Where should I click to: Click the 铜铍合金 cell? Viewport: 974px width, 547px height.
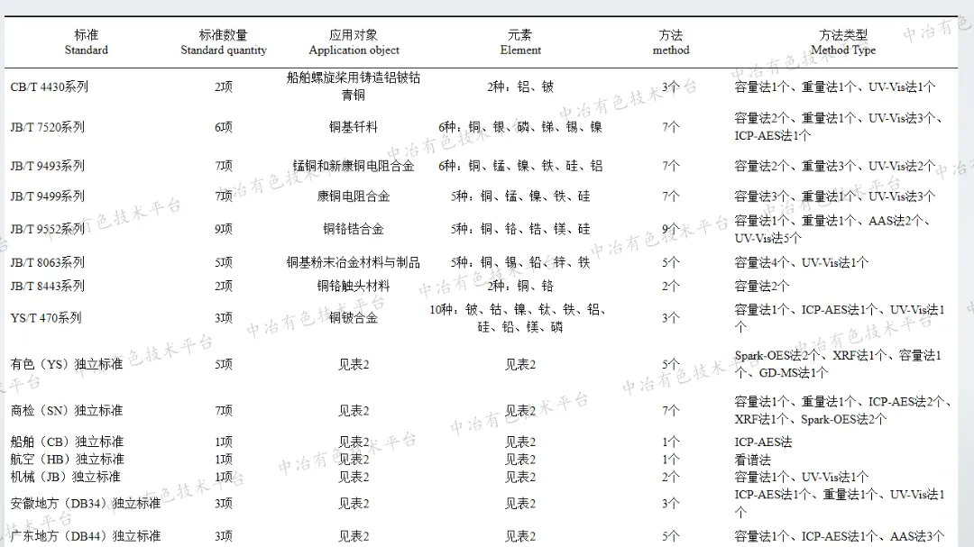[354, 318]
